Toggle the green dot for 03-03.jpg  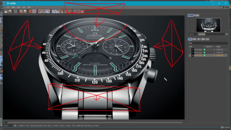click(204, 50)
